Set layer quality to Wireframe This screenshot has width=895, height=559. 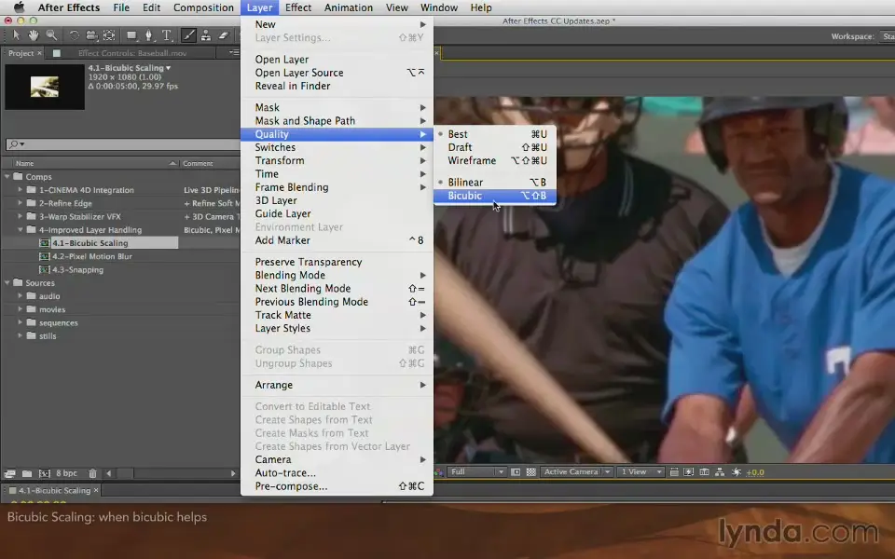495,161
